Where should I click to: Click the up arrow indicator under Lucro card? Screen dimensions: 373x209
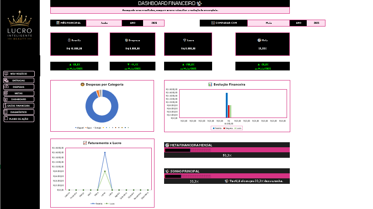pos(183,64)
